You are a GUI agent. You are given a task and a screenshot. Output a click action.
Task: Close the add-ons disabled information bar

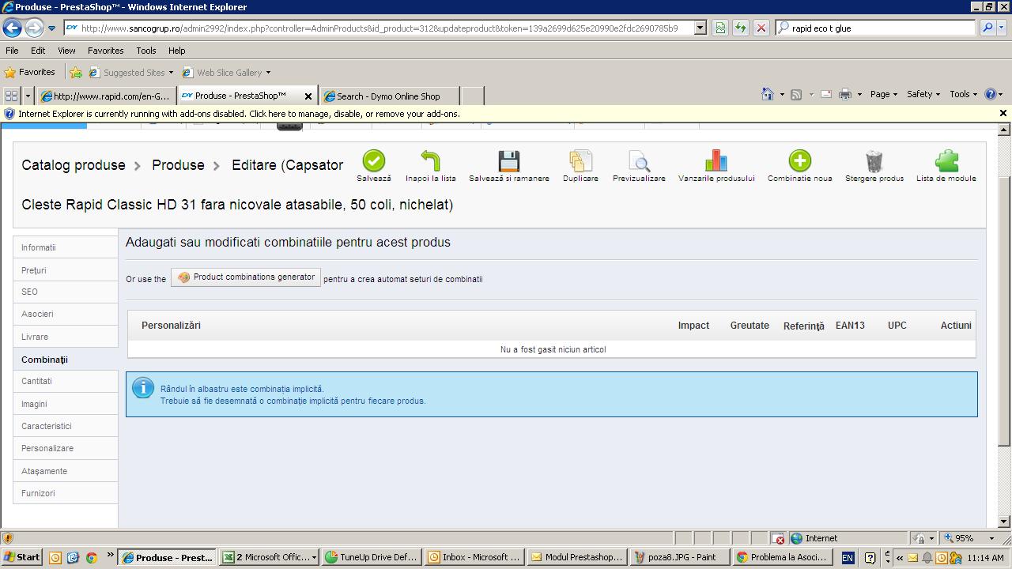click(1003, 114)
